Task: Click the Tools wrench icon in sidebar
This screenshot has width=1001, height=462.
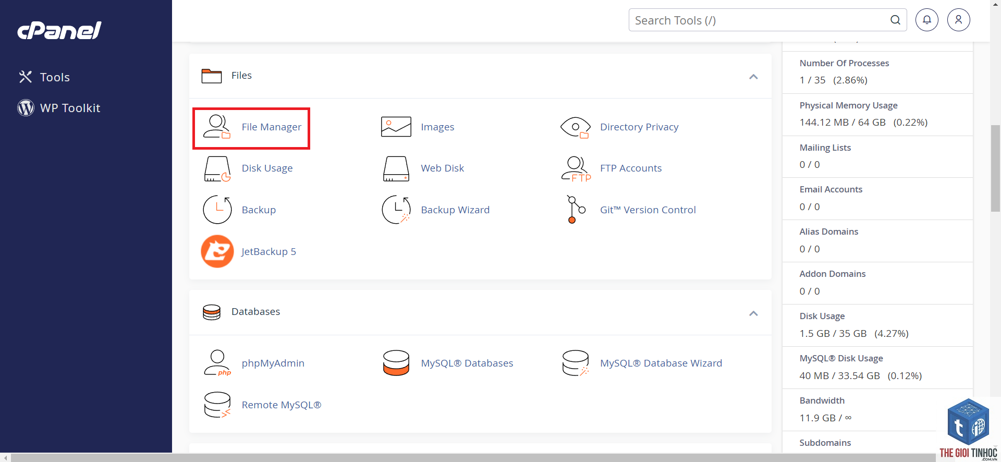Action: [x=26, y=77]
